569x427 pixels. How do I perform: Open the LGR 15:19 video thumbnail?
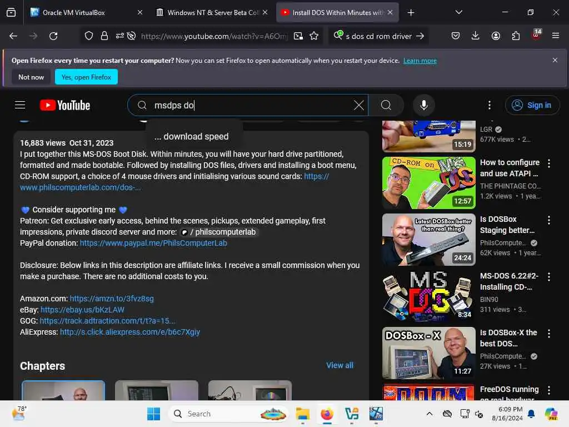tap(428, 136)
